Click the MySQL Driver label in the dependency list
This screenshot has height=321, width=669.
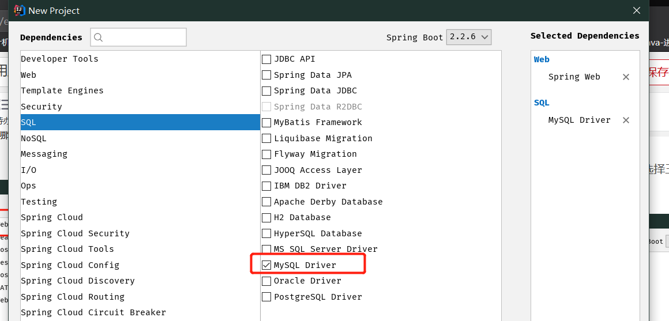click(305, 265)
